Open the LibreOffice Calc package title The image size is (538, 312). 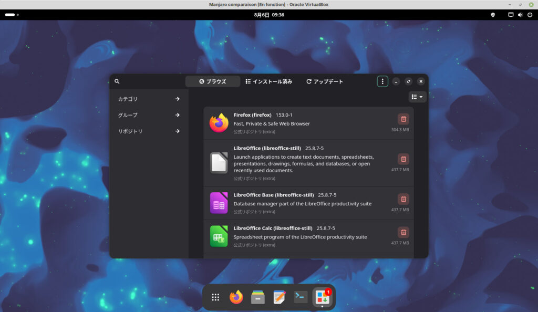[x=273, y=228]
